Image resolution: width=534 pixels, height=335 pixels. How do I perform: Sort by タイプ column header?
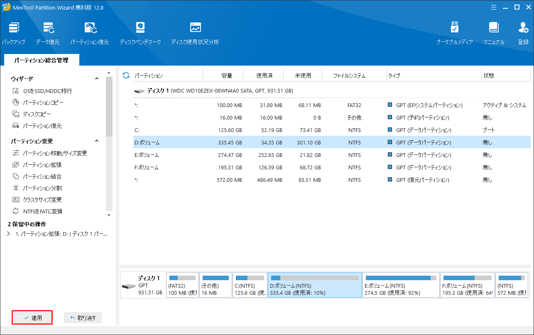(x=434, y=76)
